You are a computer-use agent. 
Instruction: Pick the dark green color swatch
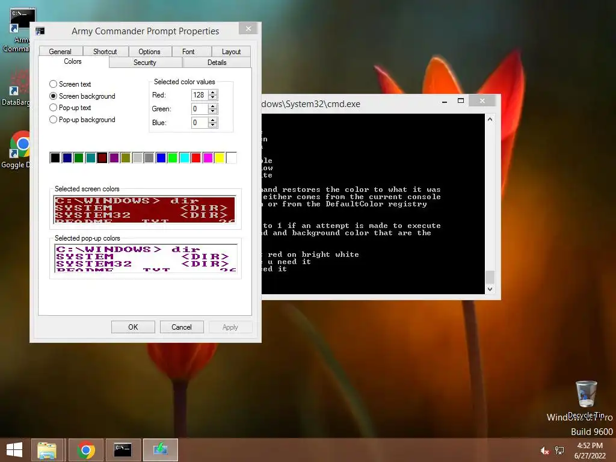click(79, 158)
